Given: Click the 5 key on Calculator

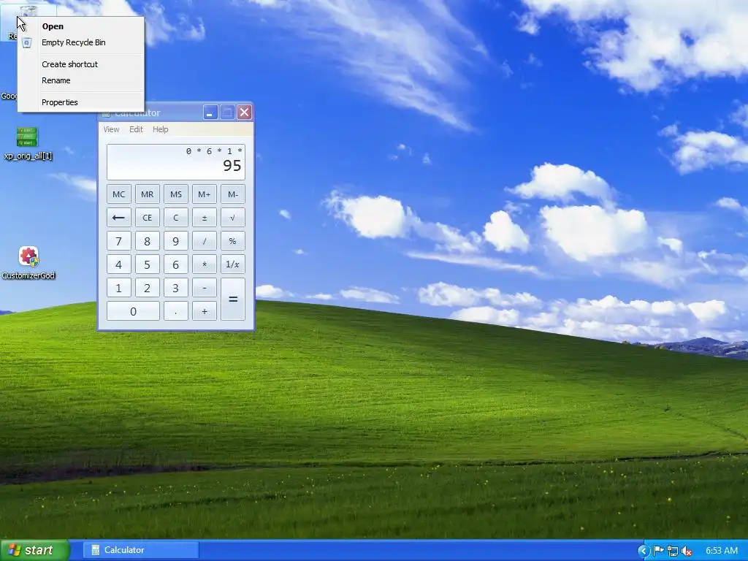Looking at the screenshot, I should point(148,264).
